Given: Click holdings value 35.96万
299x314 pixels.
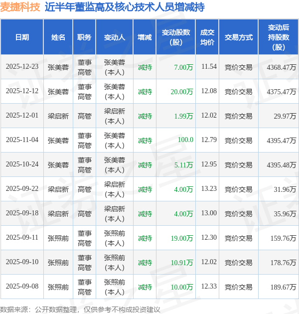Looking at the screenshot, I should tap(285, 214).
